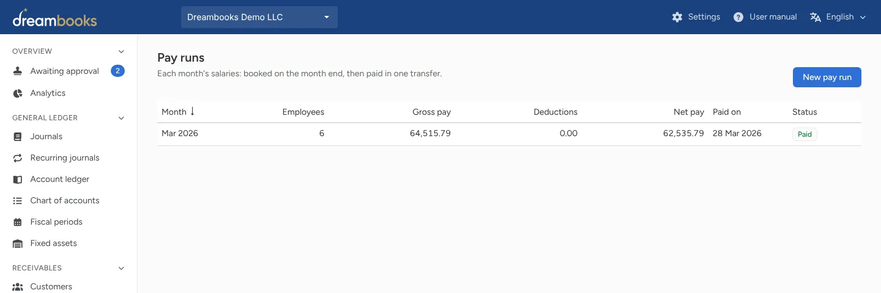The width and height of the screenshot is (881, 293).
Task: Click the Account ledger icon
Action: click(x=18, y=179)
